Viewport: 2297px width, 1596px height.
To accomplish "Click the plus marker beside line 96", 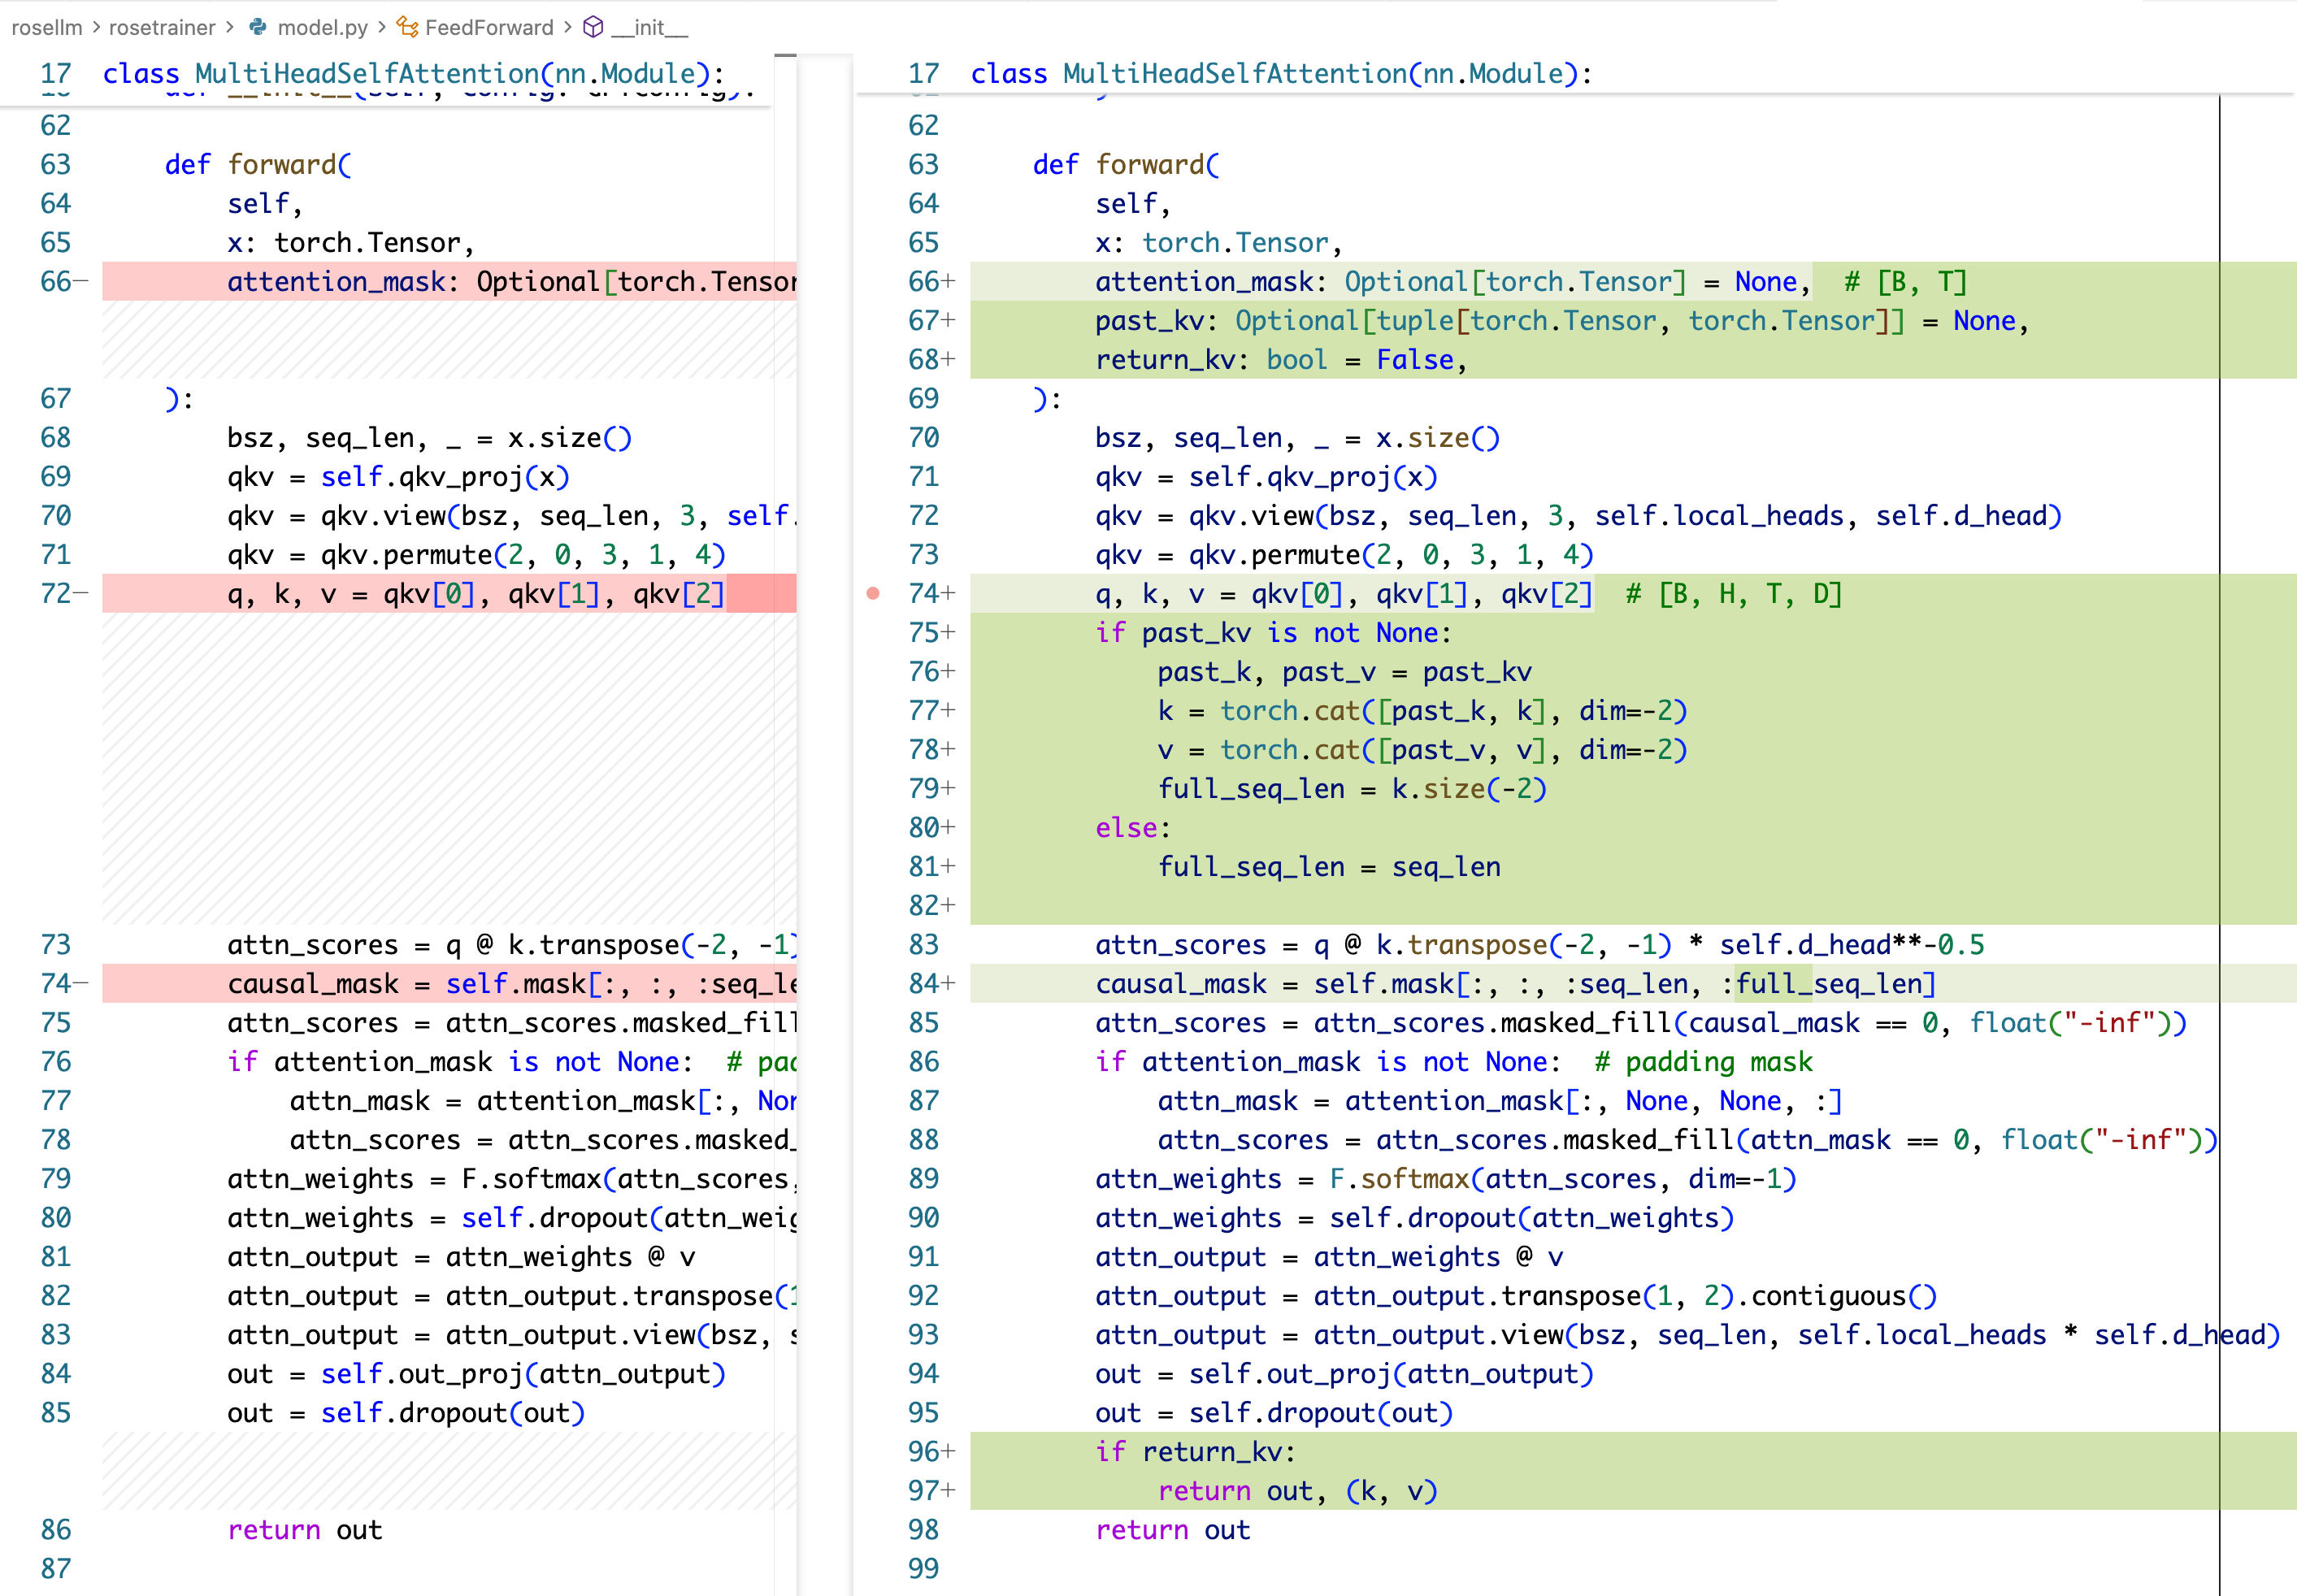I will [x=948, y=1452].
